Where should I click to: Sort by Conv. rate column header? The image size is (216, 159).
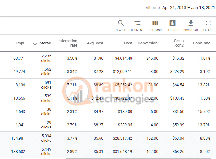click(202, 43)
